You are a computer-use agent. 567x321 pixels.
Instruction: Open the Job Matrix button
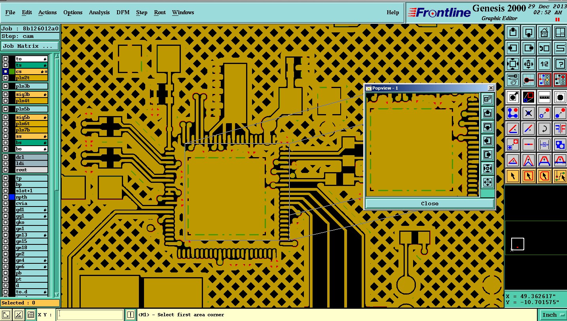click(x=30, y=46)
